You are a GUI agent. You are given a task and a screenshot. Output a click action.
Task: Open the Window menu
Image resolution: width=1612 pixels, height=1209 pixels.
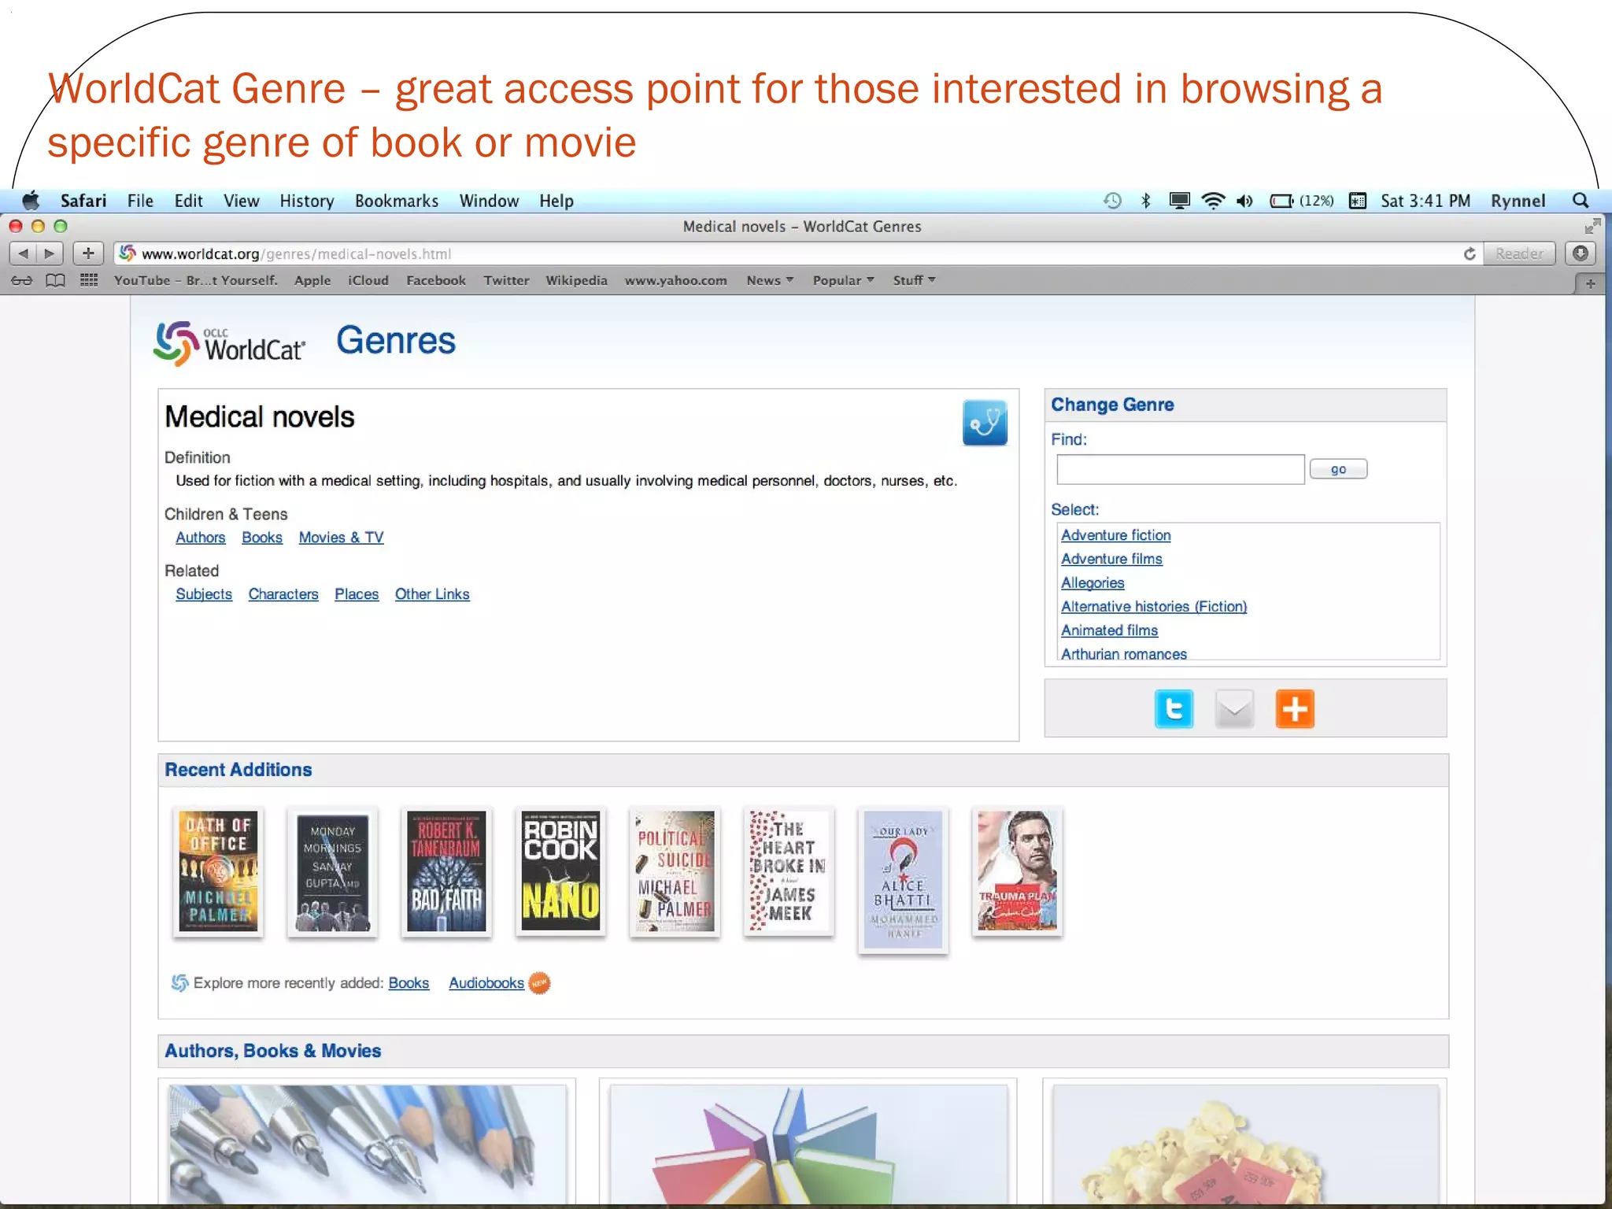(x=489, y=201)
